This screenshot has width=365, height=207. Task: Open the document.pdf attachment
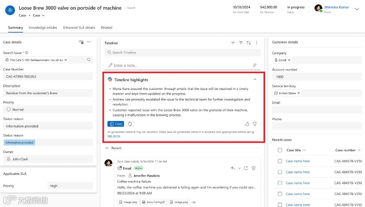[154, 202]
